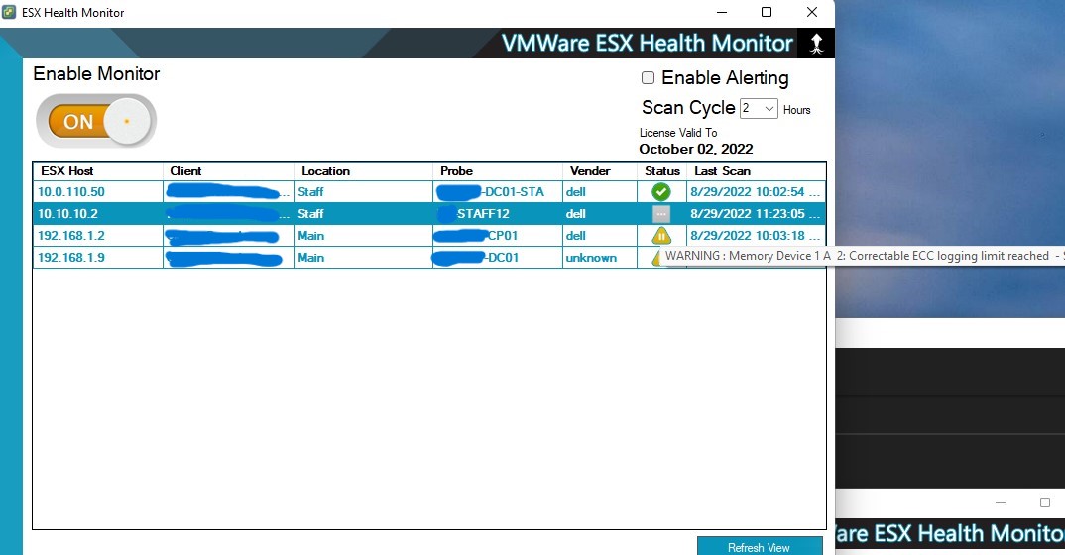Click the pending status icon for 10.10.10.2
Viewport: 1065px width, 555px height.
tap(660, 214)
